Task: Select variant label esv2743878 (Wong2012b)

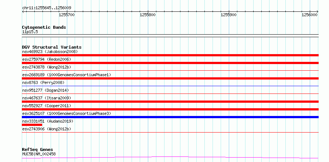Action: pos(47,67)
